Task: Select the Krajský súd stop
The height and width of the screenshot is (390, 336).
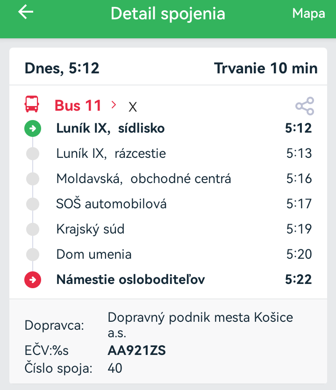Action: click(90, 229)
